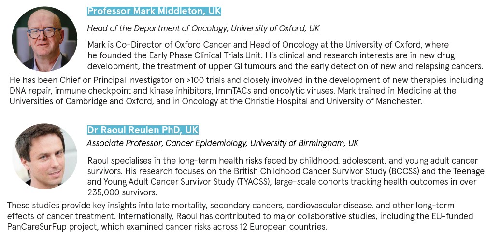The height and width of the screenshot is (233, 486).
Task: Click Professor Mark Middleton's circular portrait photo
Action: coord(44,39)
